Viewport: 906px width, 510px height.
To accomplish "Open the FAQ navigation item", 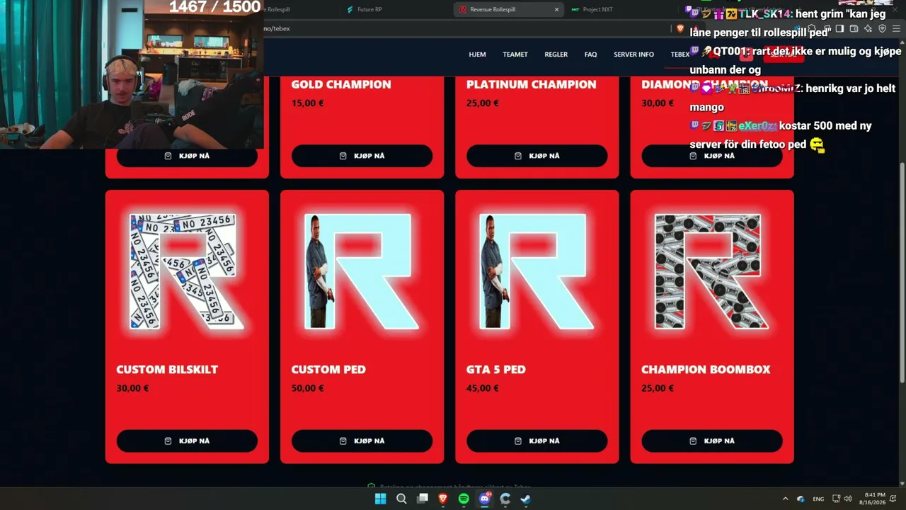I will pos(591,55).
